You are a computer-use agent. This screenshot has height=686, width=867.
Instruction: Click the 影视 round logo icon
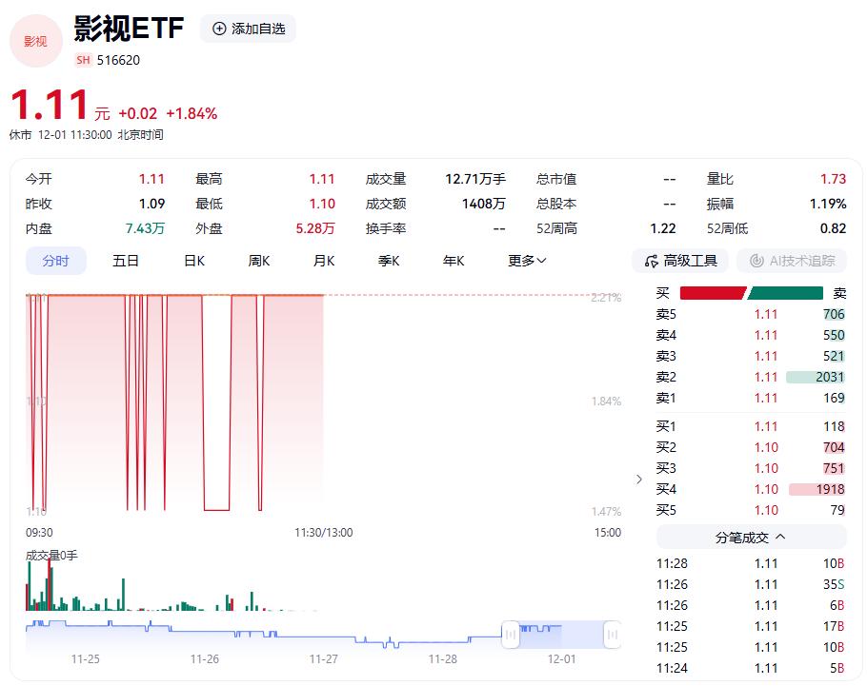(35, 41)
